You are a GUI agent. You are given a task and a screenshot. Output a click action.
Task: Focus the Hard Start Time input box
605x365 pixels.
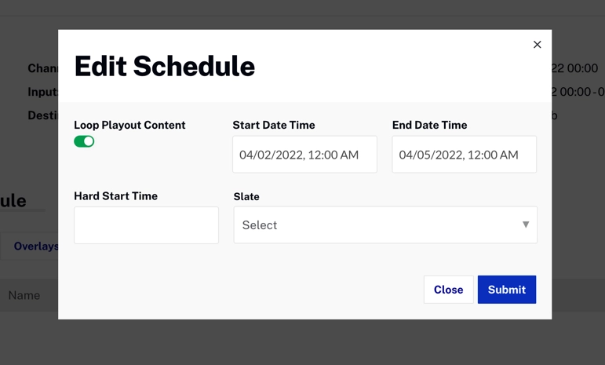click(146, 225)
